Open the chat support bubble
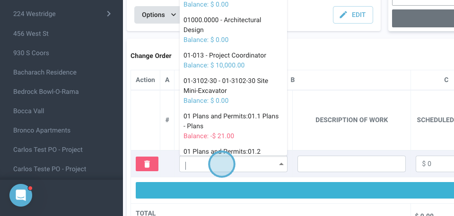The image size is (454, 216). (21, 195)
